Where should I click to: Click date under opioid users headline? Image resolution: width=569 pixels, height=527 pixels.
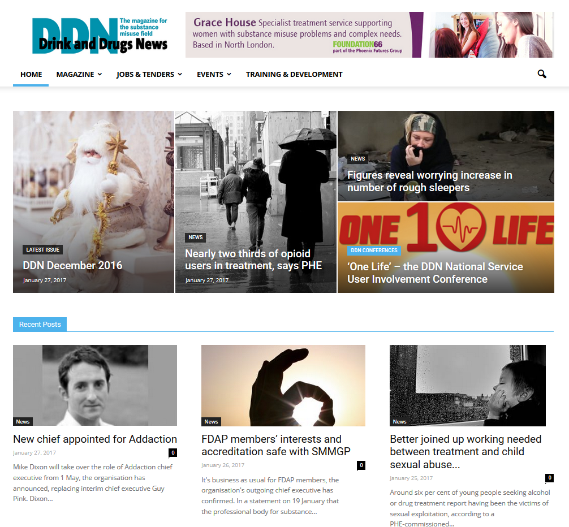point(207,280)
